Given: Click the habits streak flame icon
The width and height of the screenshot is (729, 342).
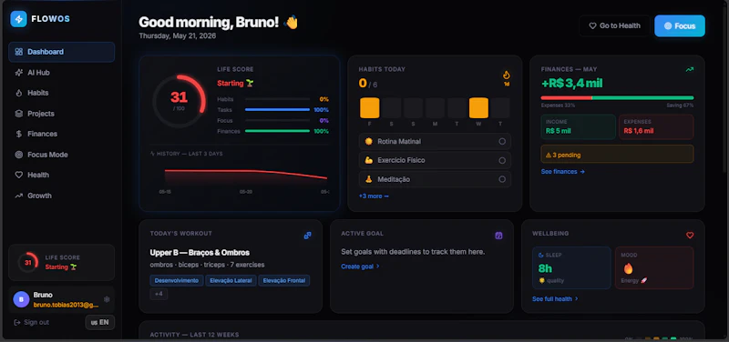Looking at the screenshot, I should 507,75.
